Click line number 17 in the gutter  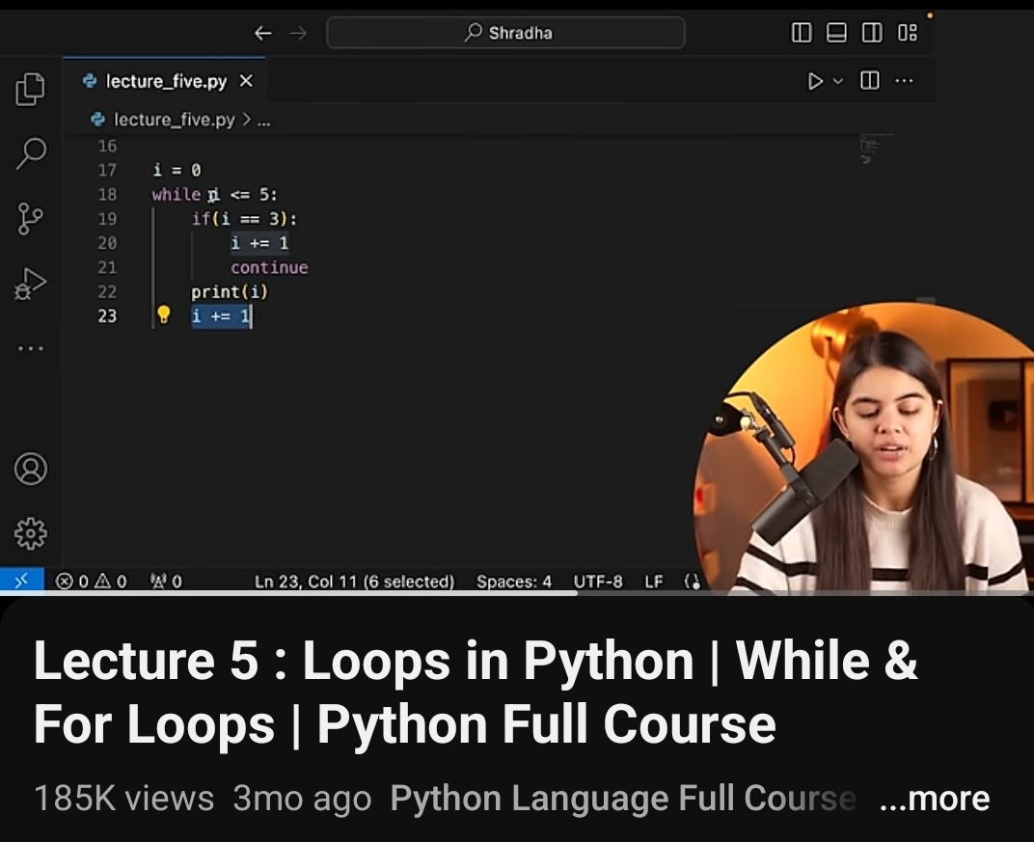107,170
